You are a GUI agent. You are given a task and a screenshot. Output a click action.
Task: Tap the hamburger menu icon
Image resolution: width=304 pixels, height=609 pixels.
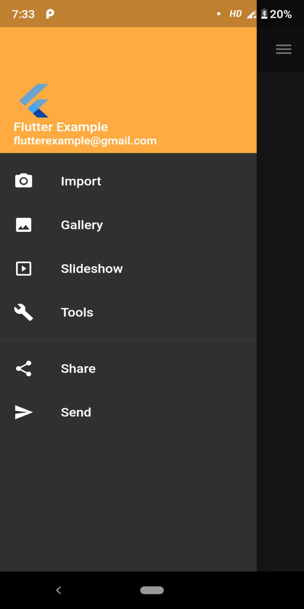point(283,49)
